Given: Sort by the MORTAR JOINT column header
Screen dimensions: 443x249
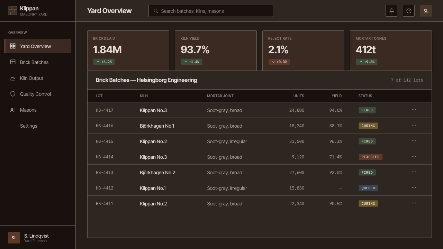Looking at the screenshot, I should click(x=220, y=96).
